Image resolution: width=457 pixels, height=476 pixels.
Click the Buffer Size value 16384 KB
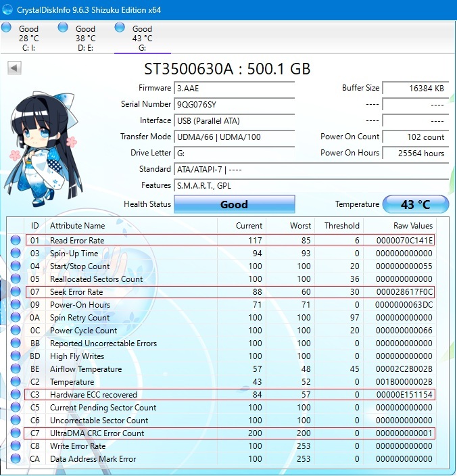coord(416,89)
